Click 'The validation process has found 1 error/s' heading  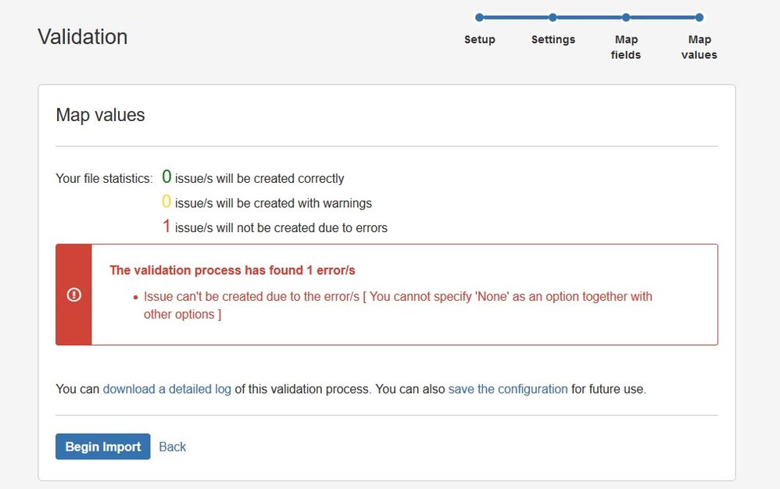coord(232,270)
